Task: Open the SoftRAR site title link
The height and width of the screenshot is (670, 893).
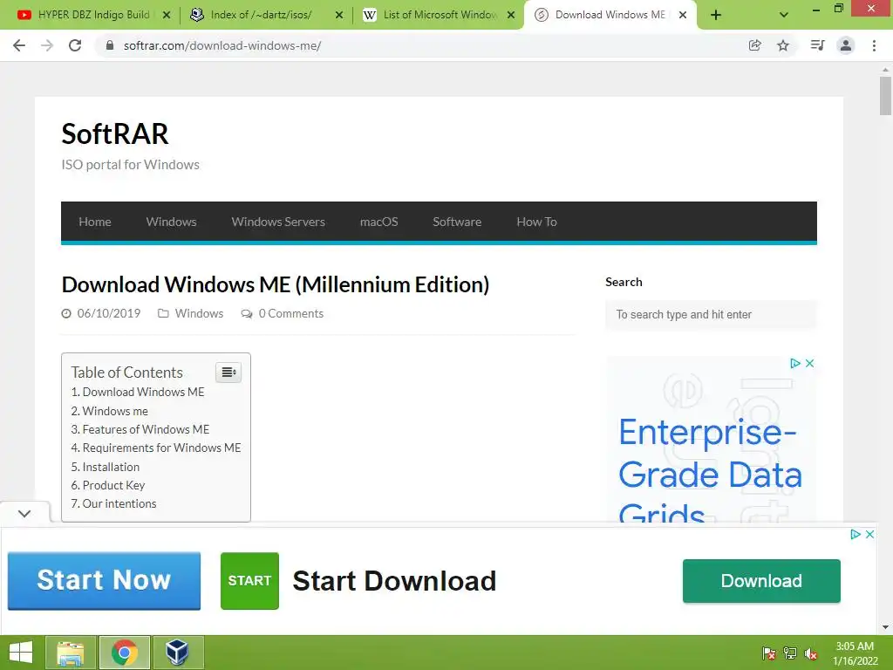Action: click(115, 133)
